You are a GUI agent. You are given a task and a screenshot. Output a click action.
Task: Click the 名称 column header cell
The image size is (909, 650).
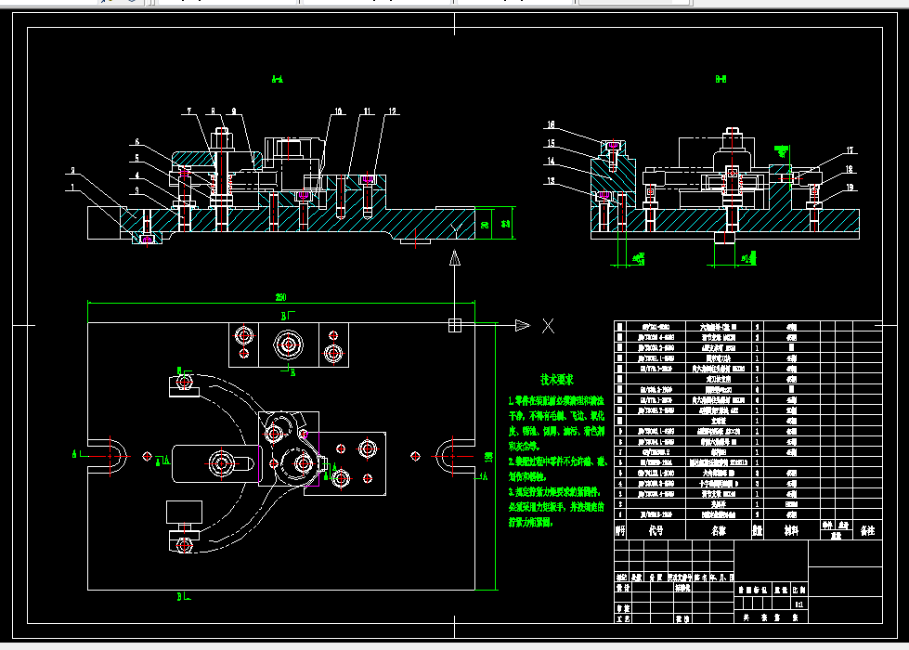(719, 530)
